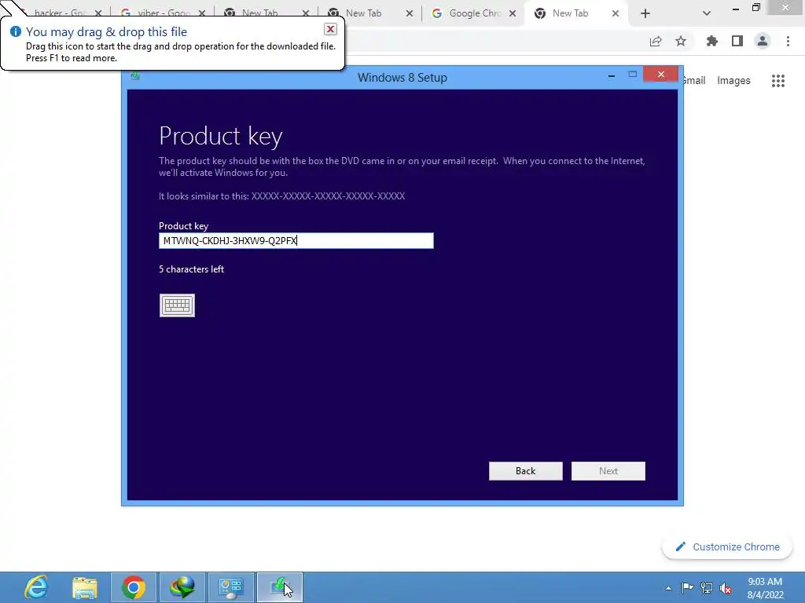
Task: Close the 'viber - Google' tab
Action: coord(202,13)
